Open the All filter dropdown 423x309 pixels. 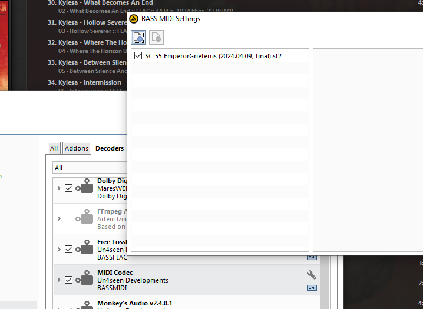(x=90, y=168)
